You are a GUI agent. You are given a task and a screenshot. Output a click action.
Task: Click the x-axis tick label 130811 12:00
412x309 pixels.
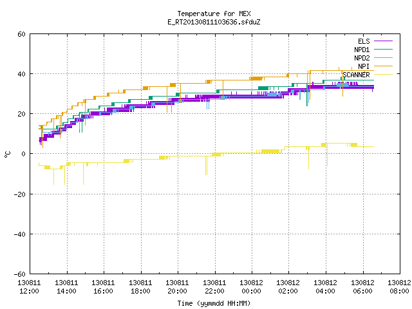[x=29, y=287]
